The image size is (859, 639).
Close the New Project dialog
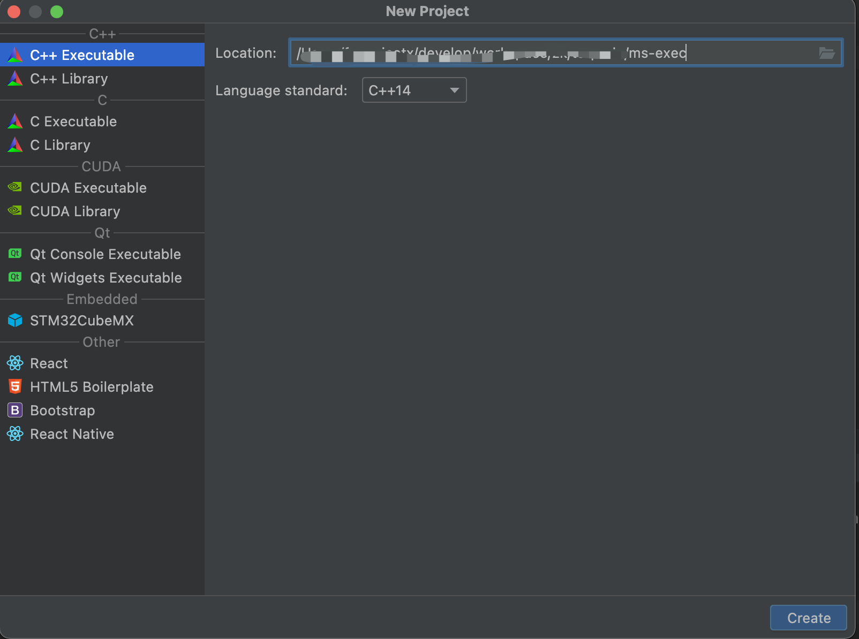[14, 11]
